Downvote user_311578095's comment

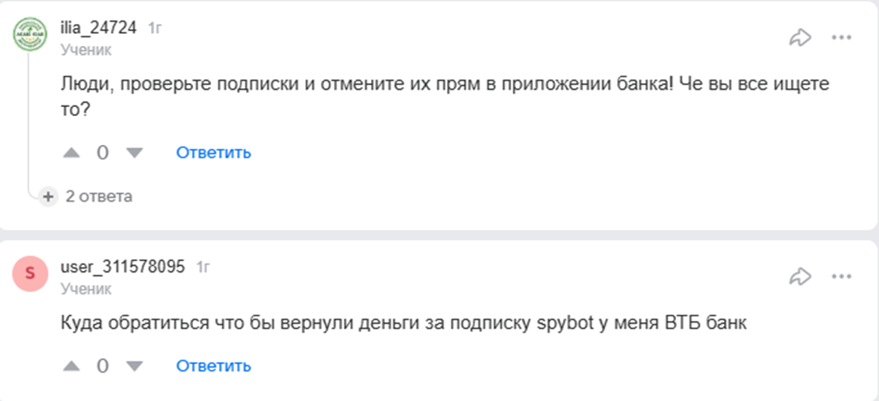point(134,366)
